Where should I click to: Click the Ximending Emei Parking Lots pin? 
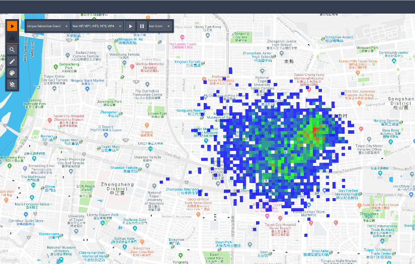(x=25, y=168)
